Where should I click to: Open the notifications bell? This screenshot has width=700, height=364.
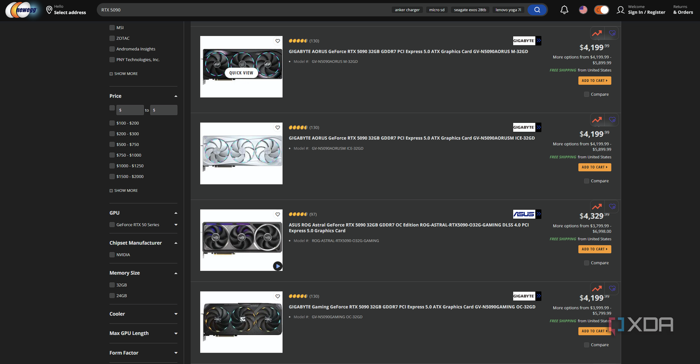click(564, 10)
